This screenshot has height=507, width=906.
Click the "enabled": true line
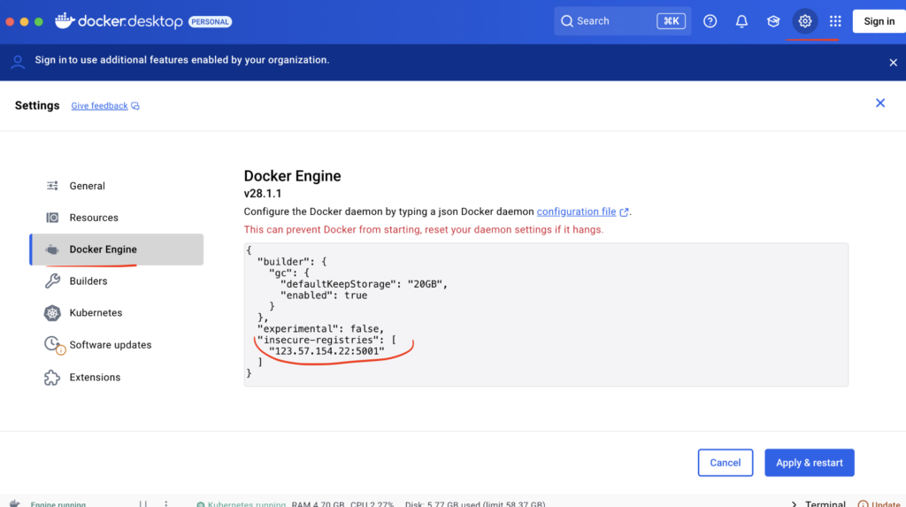[324, 296]
